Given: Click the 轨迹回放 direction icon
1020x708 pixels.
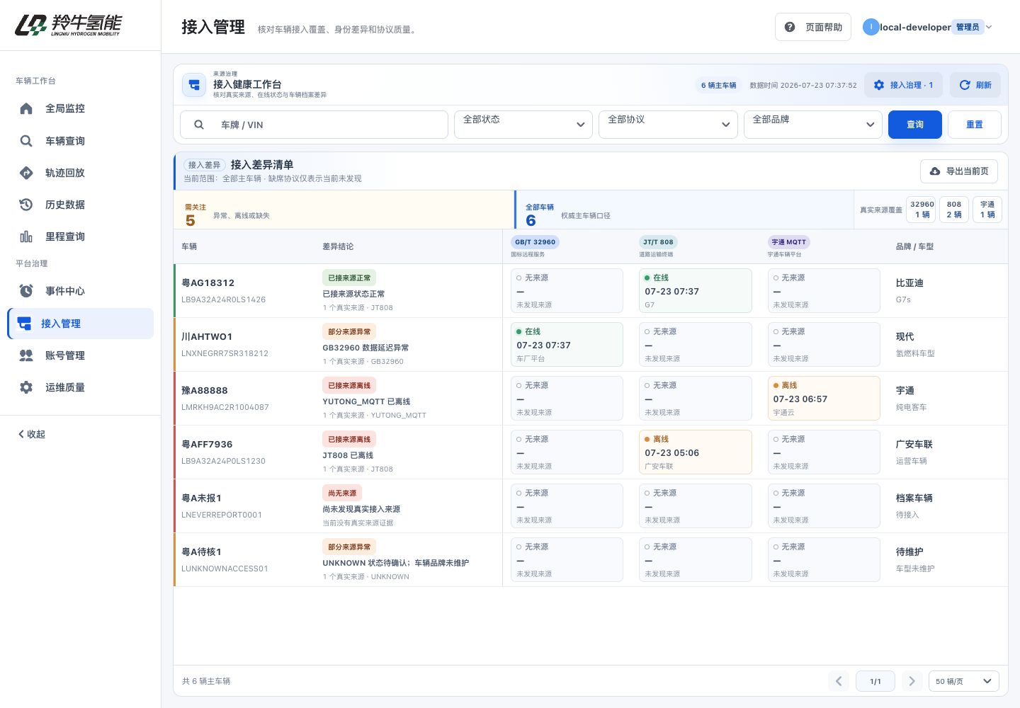Looking at the screenshot, I should pos(26,173).
